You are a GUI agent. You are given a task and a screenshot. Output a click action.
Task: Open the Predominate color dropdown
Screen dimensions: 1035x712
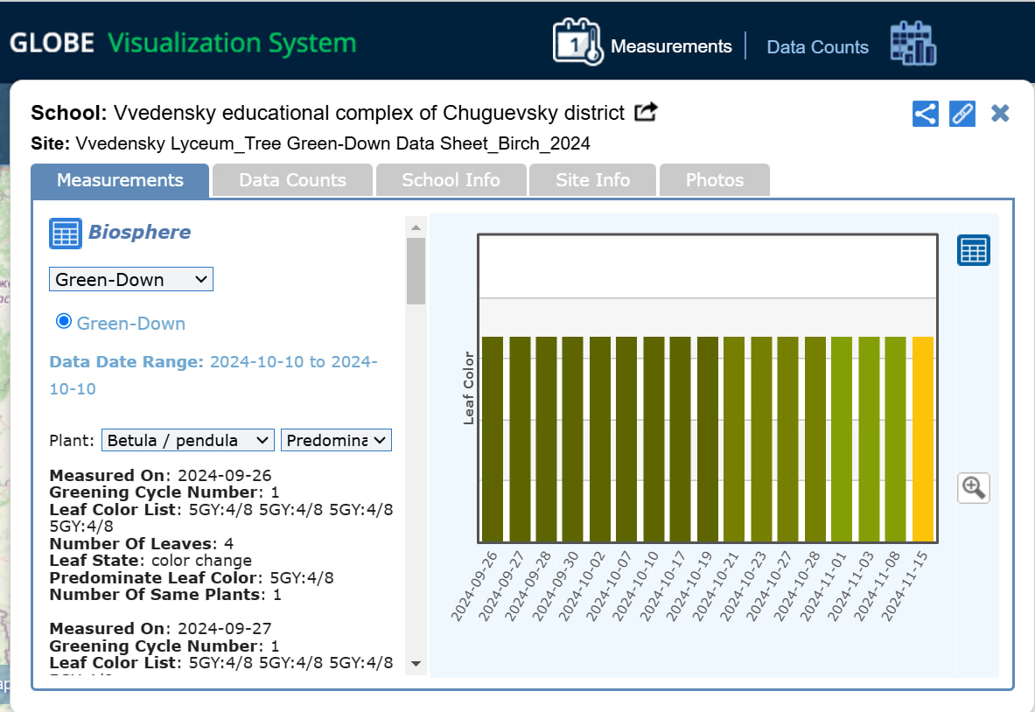click(336, 440)
